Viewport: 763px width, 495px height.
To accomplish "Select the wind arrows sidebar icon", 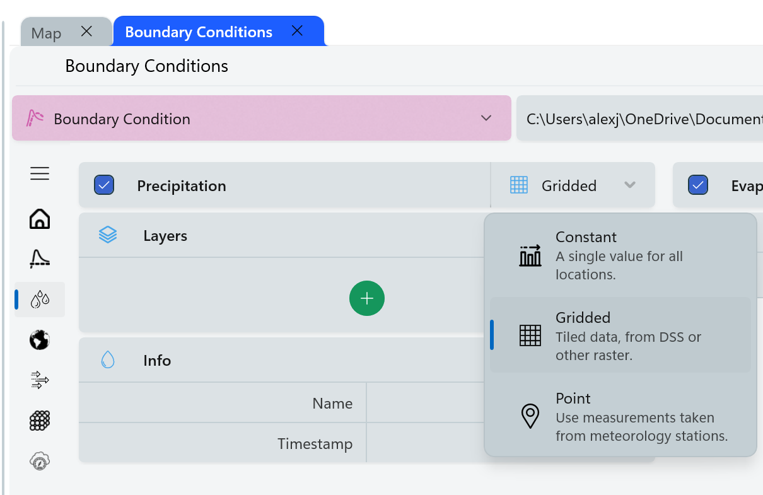I will [40, 380].
